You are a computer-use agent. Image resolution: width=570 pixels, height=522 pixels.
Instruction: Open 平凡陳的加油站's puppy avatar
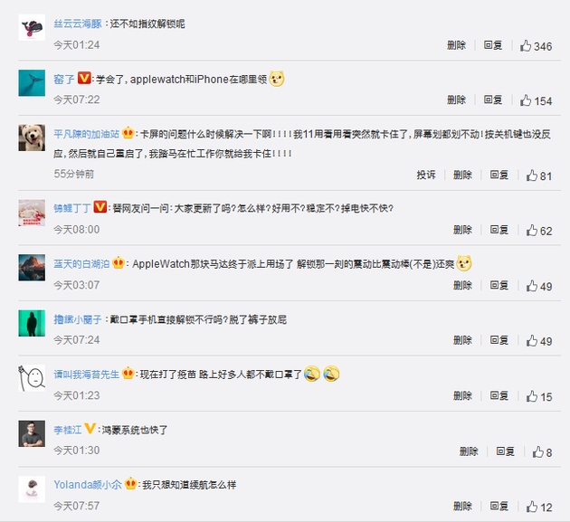click(x=32, y=138)
